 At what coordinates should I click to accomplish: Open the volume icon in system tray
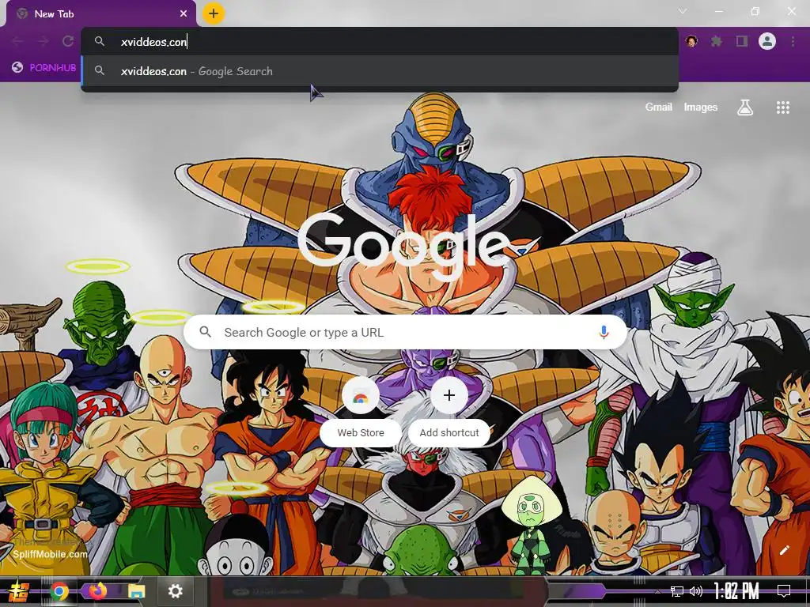(x=696, y=591)
